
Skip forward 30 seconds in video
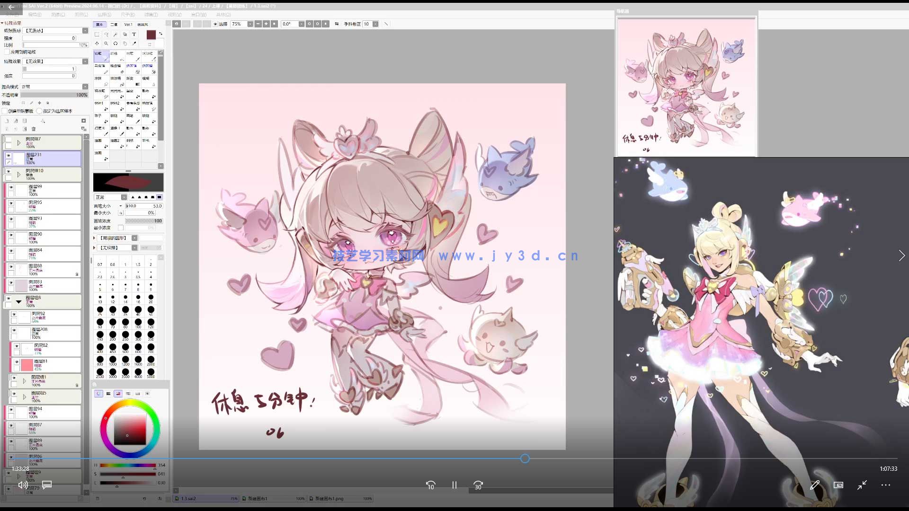[478, 485]
